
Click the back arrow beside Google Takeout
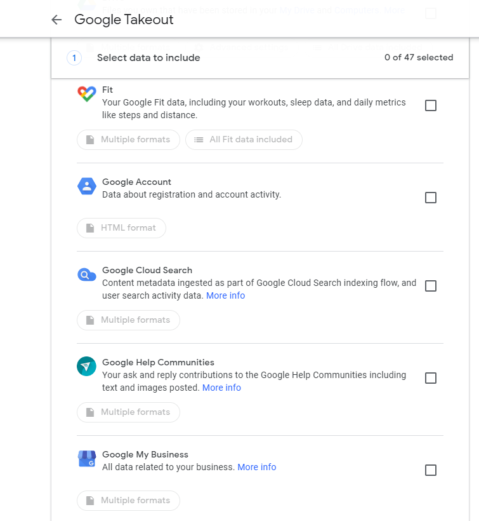point(56,20)
